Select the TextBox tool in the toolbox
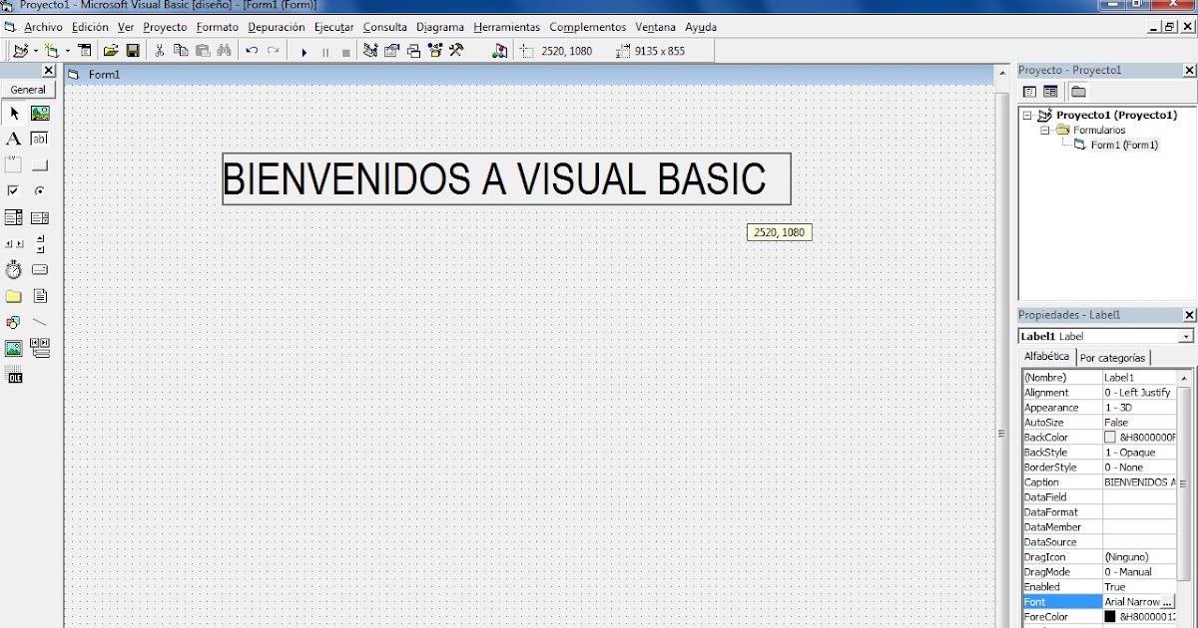This screenshot has height=628, width=1198. tap(39, 139)
